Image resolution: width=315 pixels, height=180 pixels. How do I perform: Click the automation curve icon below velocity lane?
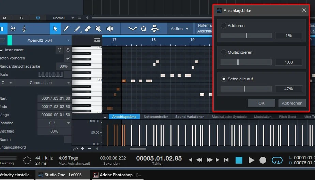pyautogui.click(x=75, y=149)
